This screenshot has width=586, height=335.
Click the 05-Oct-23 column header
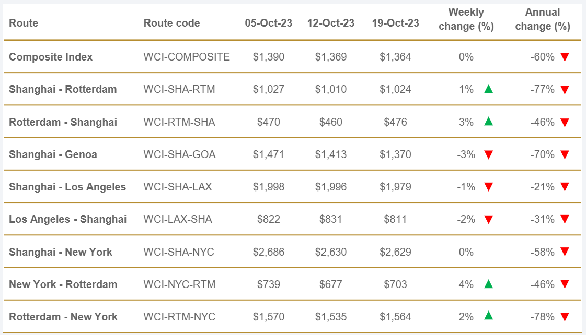tap(268, 23)
